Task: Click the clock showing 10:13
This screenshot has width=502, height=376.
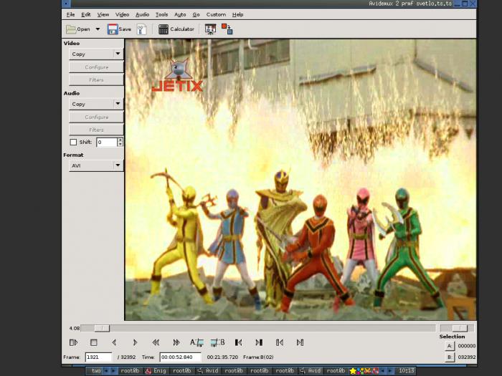Action: point(407,371)
